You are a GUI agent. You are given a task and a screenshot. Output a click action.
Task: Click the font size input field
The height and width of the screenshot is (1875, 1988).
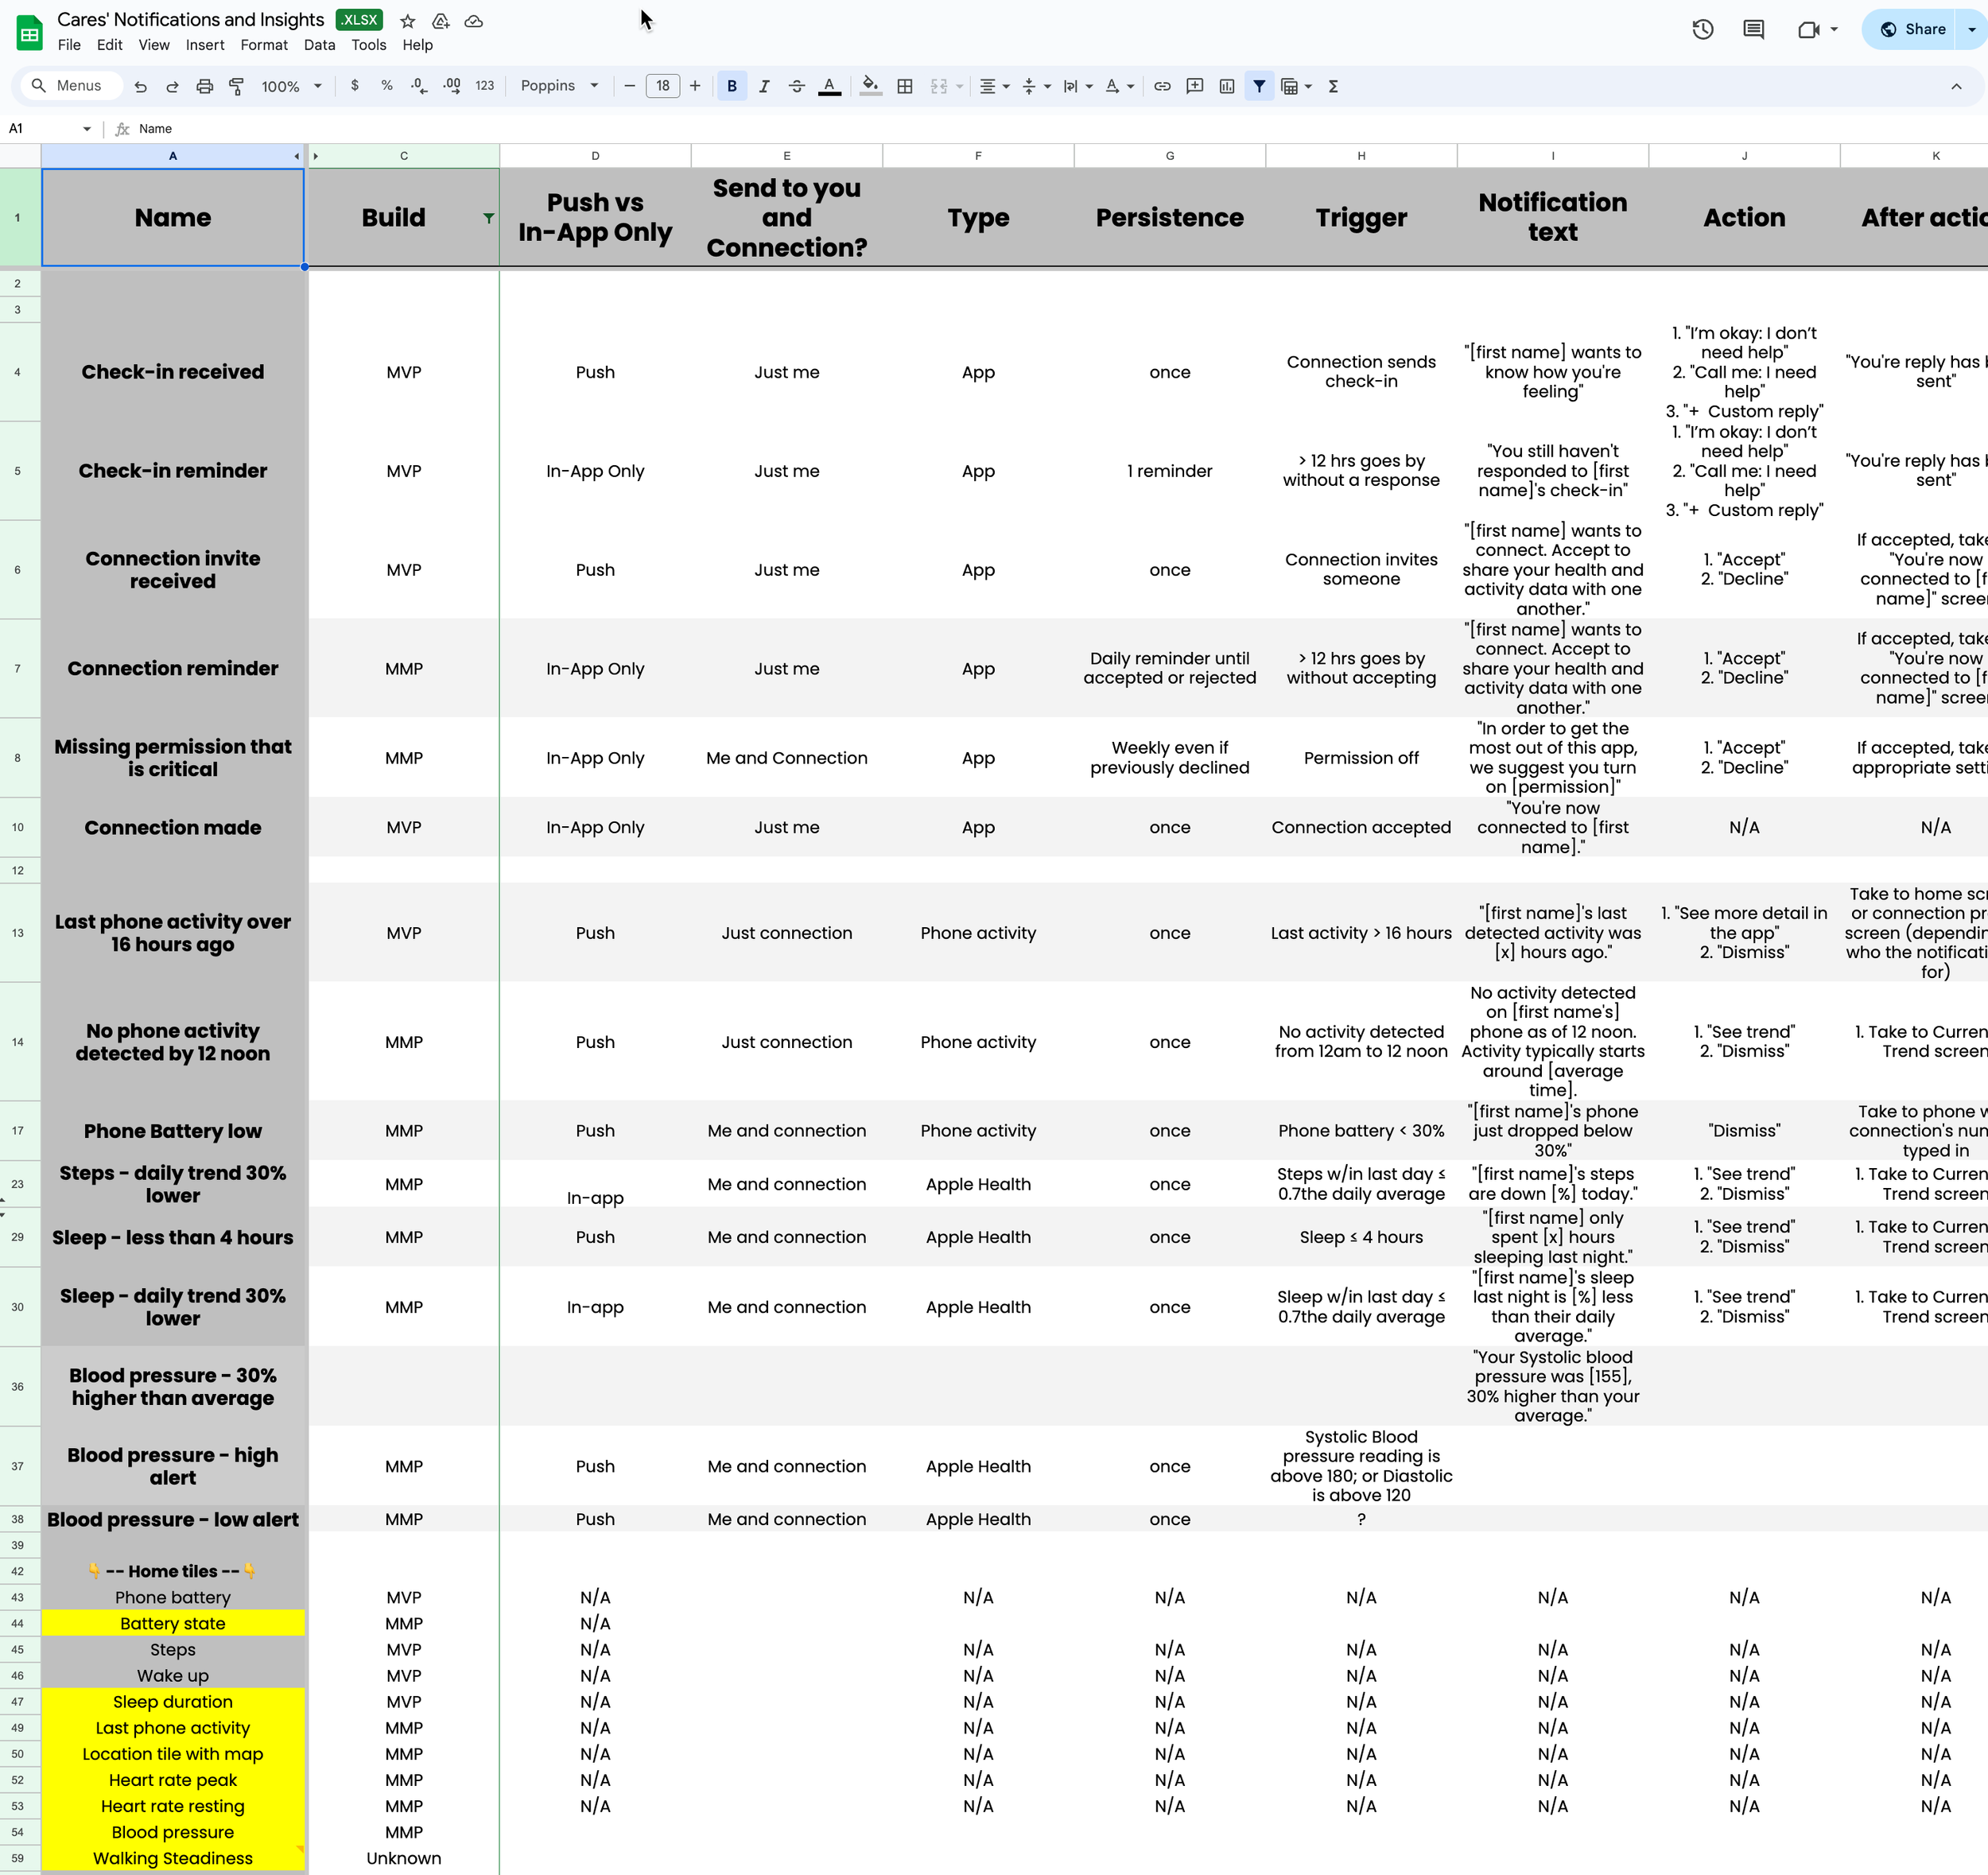662,86
